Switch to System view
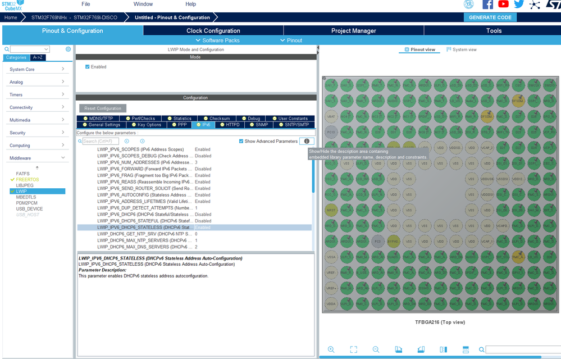The image size is (561, 359). click(x=461, y=49)
